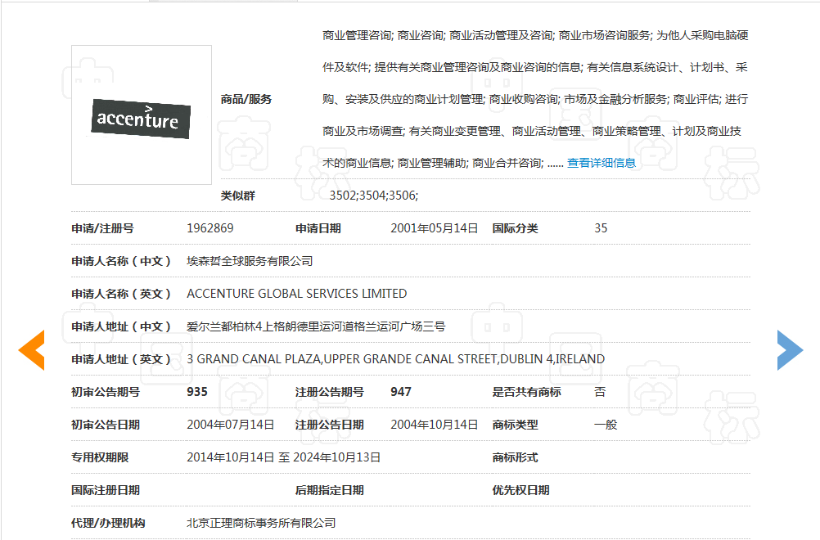
Task: Select the 申请/注册号 label
Action: pos(102,228)
